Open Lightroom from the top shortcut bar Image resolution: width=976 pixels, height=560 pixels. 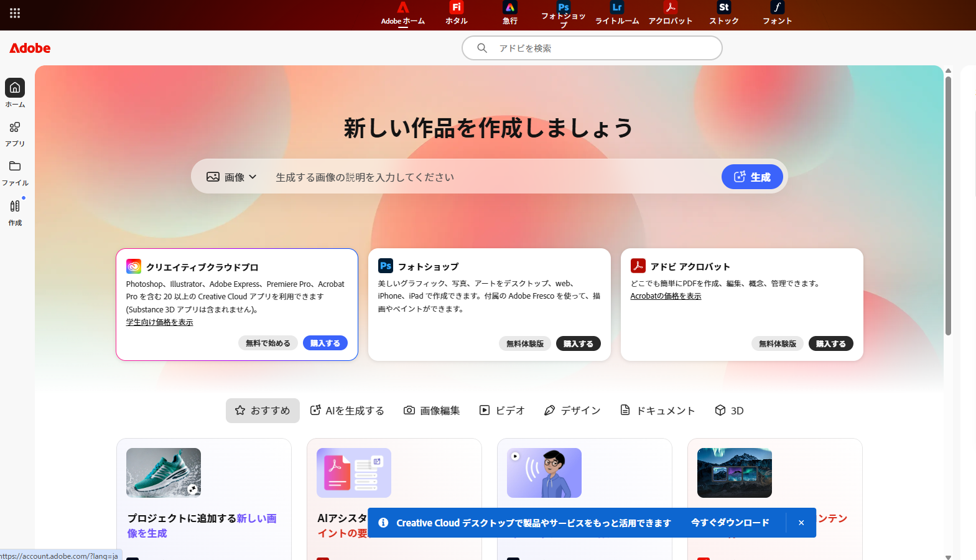click(616, 9)
